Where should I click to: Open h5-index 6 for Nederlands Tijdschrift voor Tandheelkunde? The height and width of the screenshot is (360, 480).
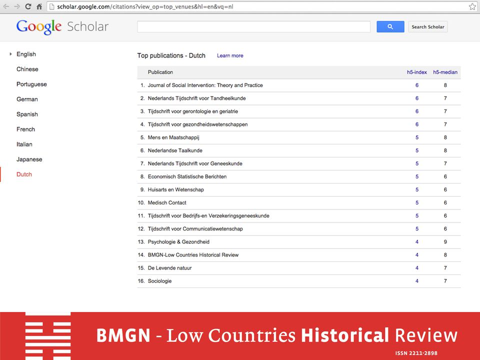416,98
